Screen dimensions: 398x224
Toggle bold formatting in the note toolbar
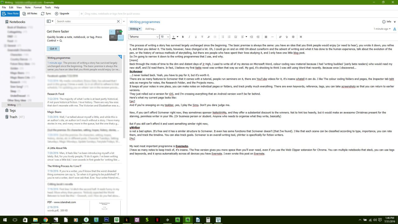click(x=183, y=37)
